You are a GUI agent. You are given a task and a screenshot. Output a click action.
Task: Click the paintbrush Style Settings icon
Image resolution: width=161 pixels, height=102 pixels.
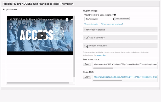pyautogui.click(x=87, y=38)
